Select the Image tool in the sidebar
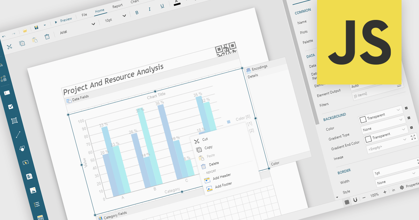The image size is (419, 220). pyautogui.click(x=33, y=190)
